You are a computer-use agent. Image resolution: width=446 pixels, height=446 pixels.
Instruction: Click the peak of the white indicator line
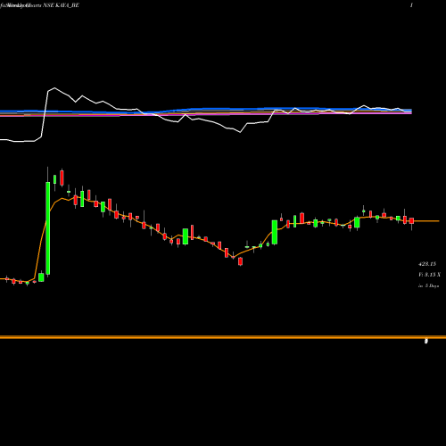pos(54,88)
